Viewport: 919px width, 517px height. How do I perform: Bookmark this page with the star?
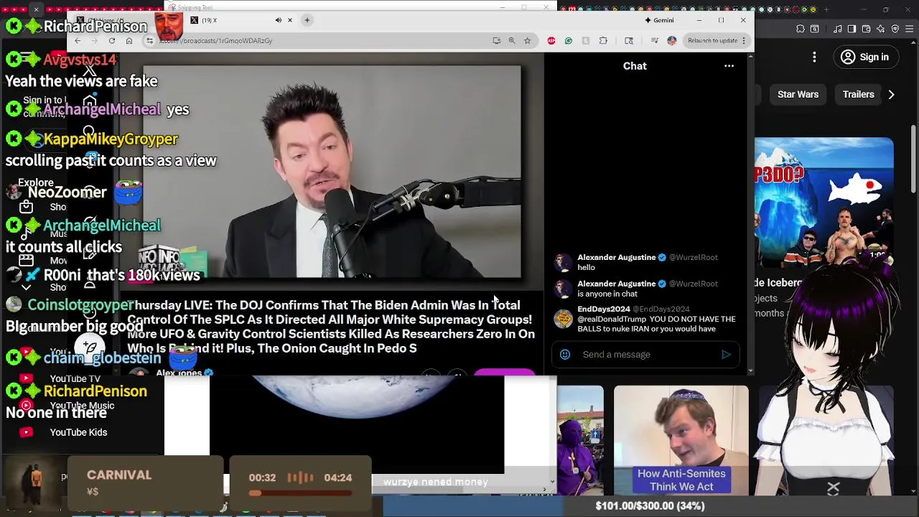pos(527,41)
